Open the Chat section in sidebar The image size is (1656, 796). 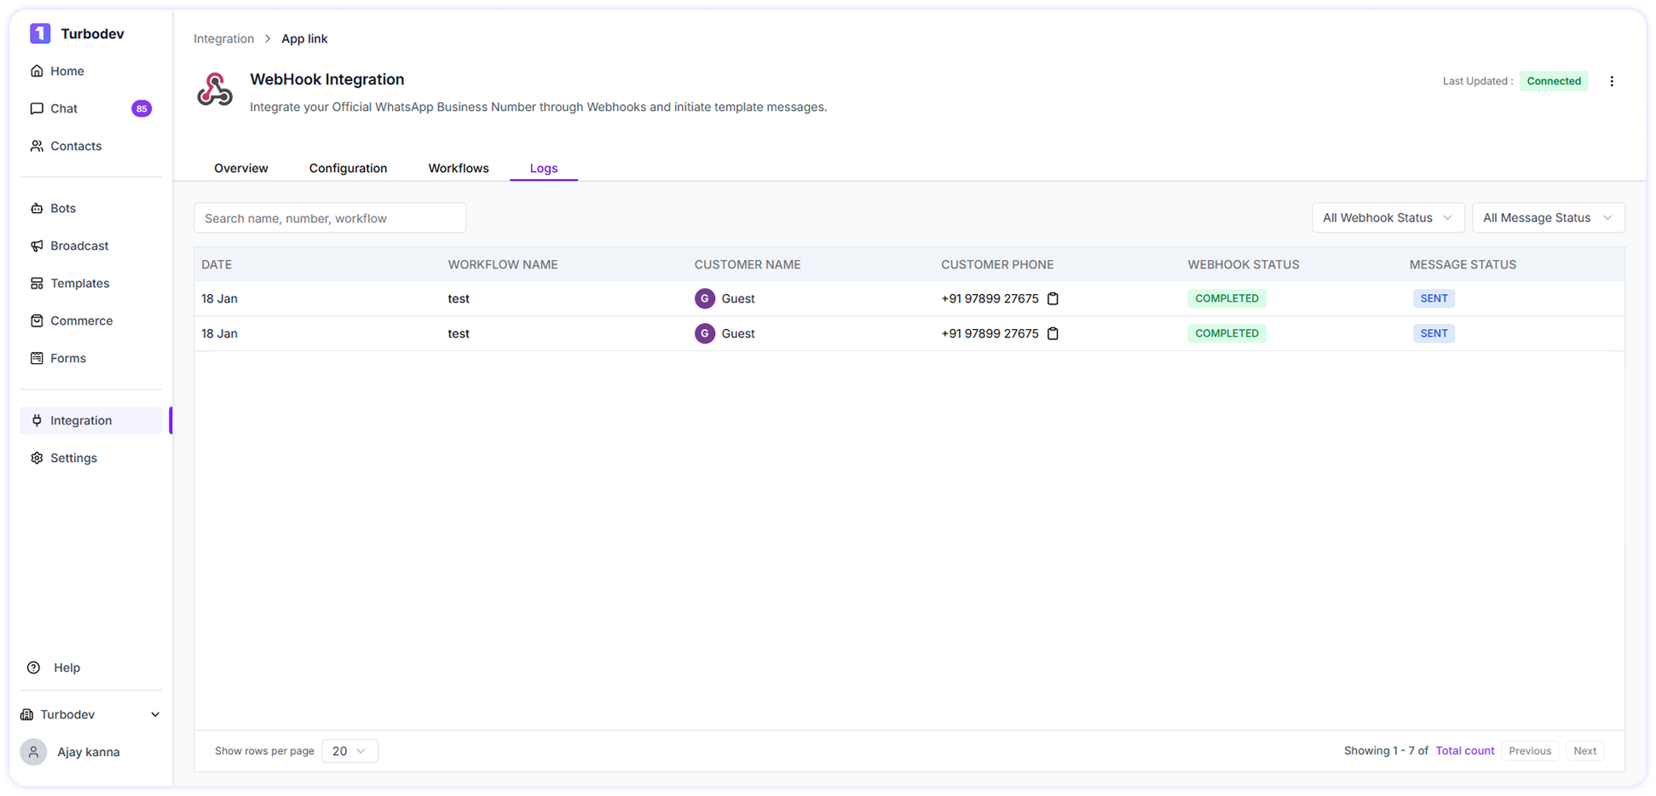64,108
